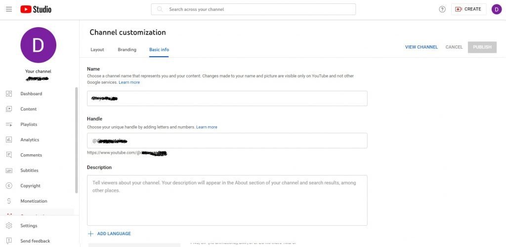Click the Comments sidebar icon
Image resolution: width=506 pixels, height=247 pixels.
[x=9, y=155]
